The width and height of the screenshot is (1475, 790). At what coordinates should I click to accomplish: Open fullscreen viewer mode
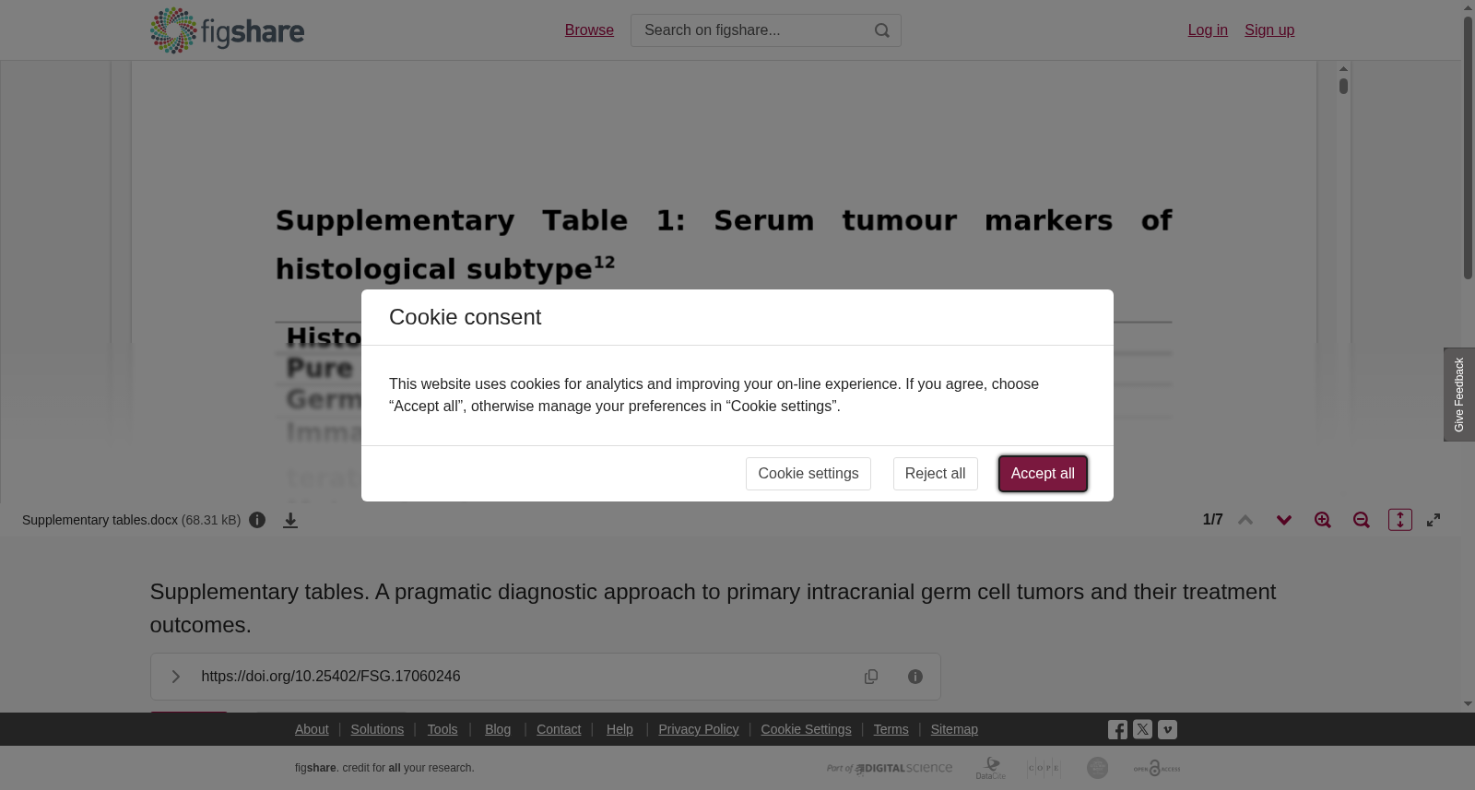coord(1434,520)
